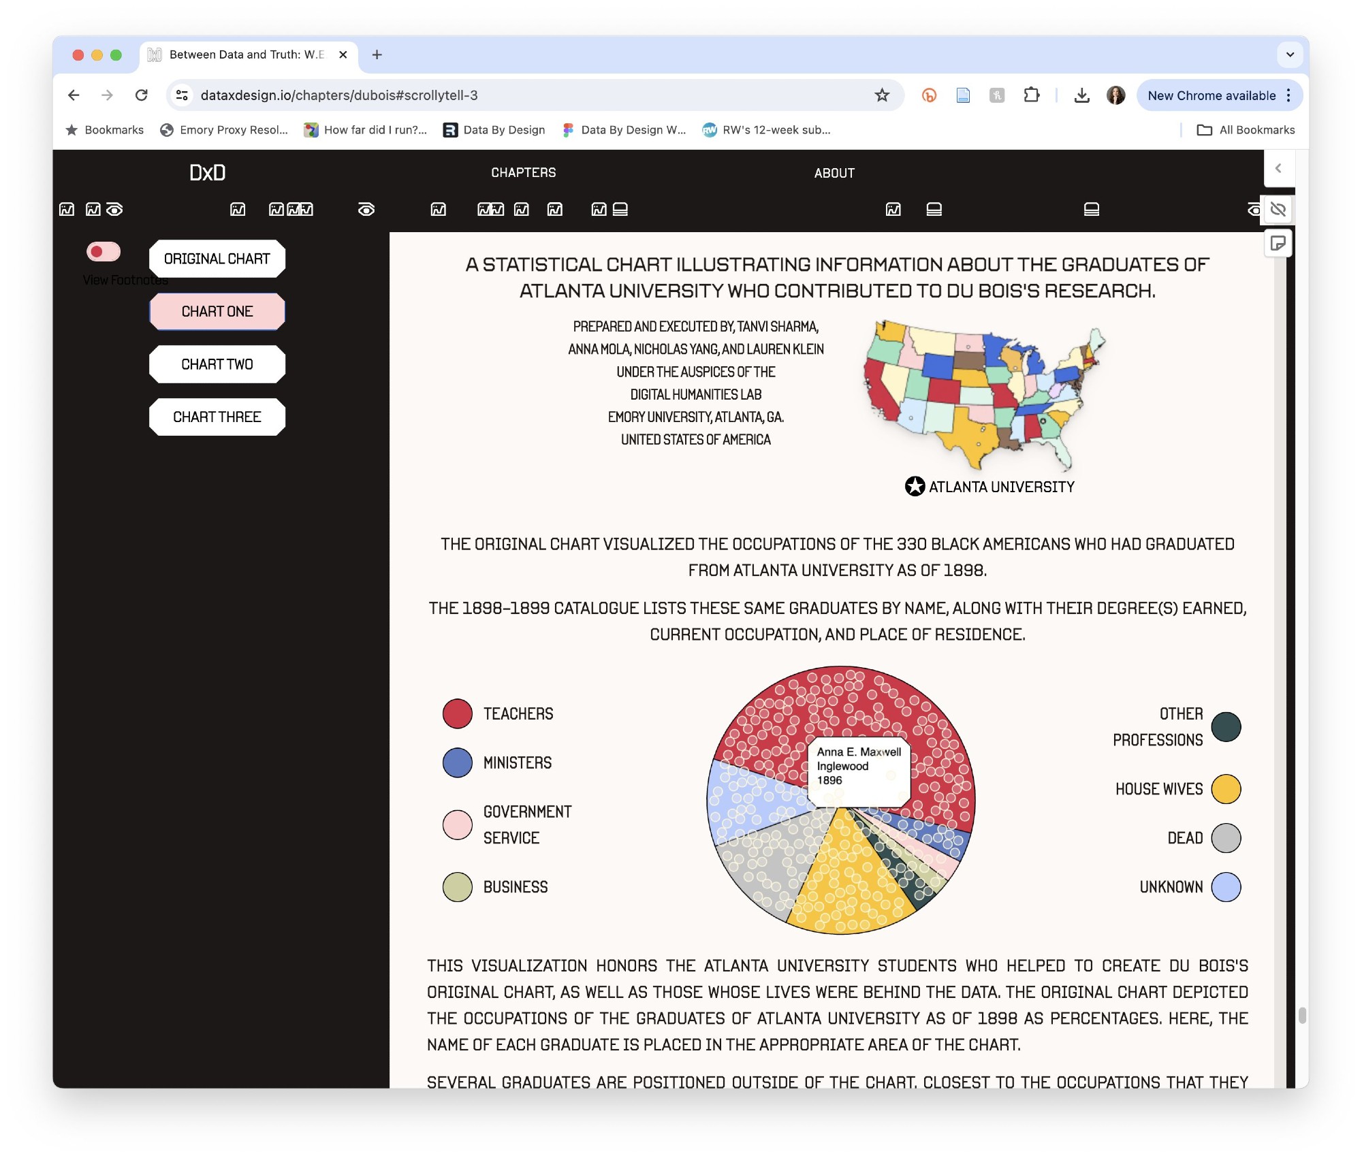Click the crossed-out eye visibility toggle
The height and width of the screenshot is (1158, 1362).
tap(1278, 210)
